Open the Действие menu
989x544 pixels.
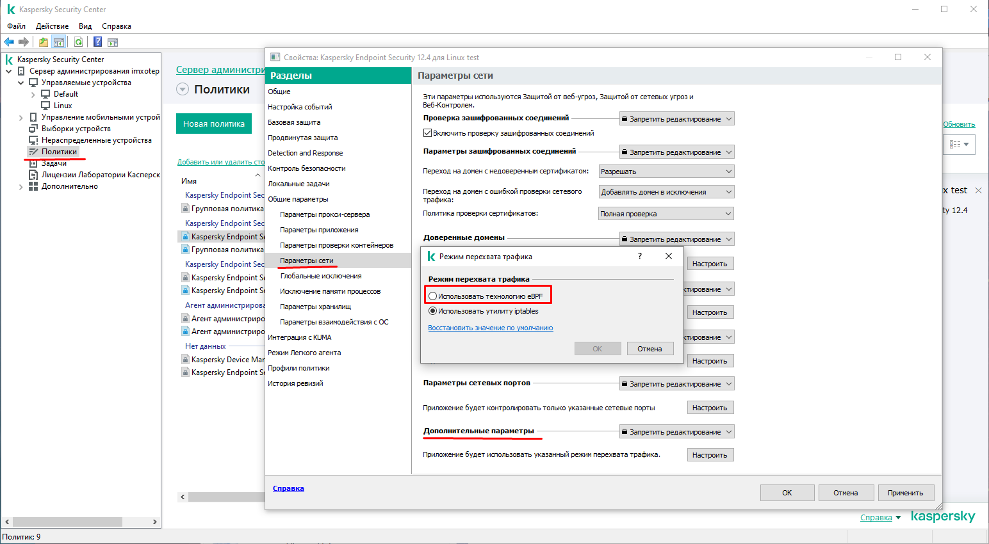(x=52, y=26)
